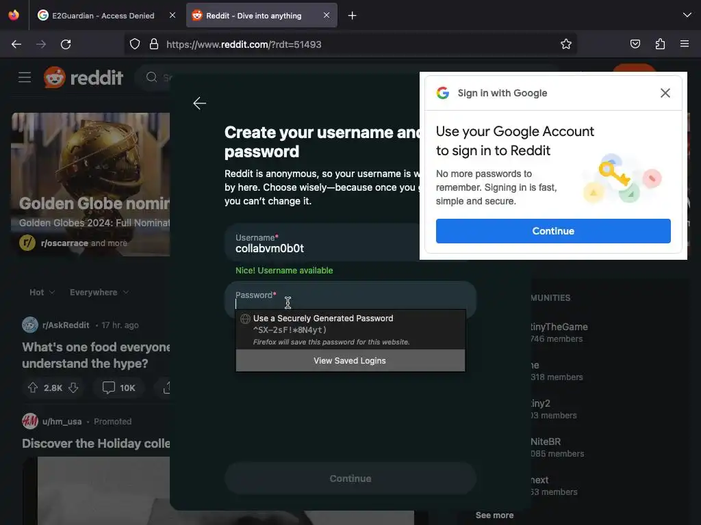
Task: Click the disabled signup Continue button
Action: 350,479
